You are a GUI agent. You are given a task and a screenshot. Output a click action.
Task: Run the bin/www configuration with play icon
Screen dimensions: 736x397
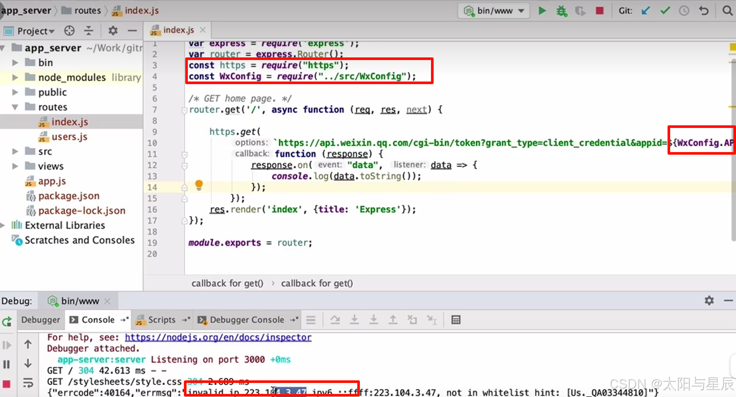[x=542, y=11]
